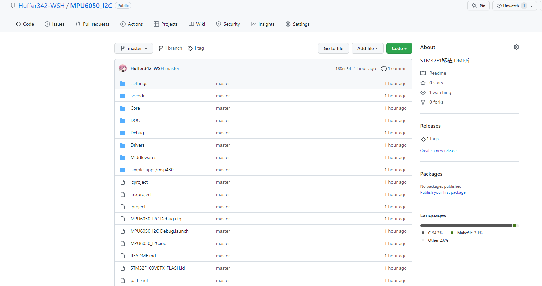Click the .settings folder icon
Image resolution: width=542 pixels, height=286 pixels.
[123, 84]
